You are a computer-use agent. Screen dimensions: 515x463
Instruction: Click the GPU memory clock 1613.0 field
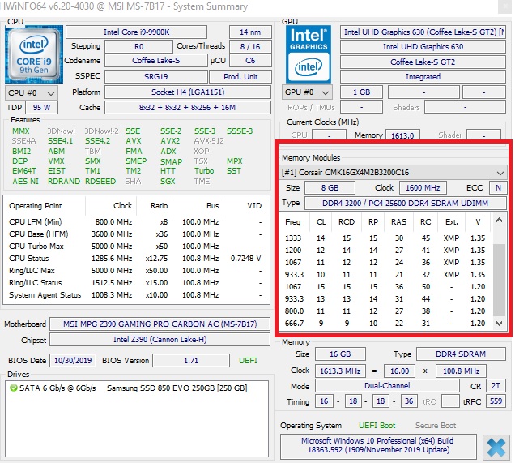point(402,135)
